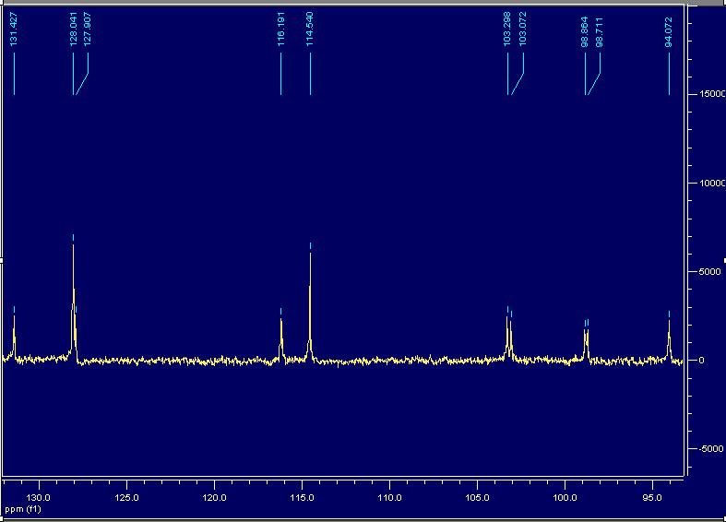
Task: Click the spectrum peak at 131.427 ppm
Action: tap(15, 337)
